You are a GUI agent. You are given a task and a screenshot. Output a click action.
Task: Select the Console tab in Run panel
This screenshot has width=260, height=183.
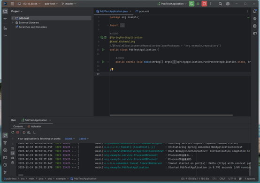click(x=18, y=127)
